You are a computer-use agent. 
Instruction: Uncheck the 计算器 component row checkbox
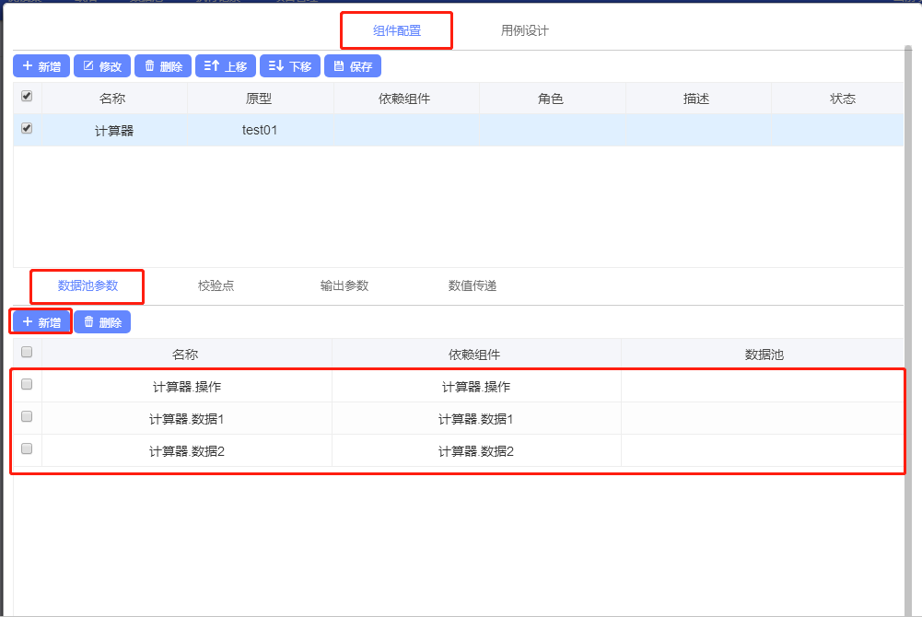(x=27, y=129)
